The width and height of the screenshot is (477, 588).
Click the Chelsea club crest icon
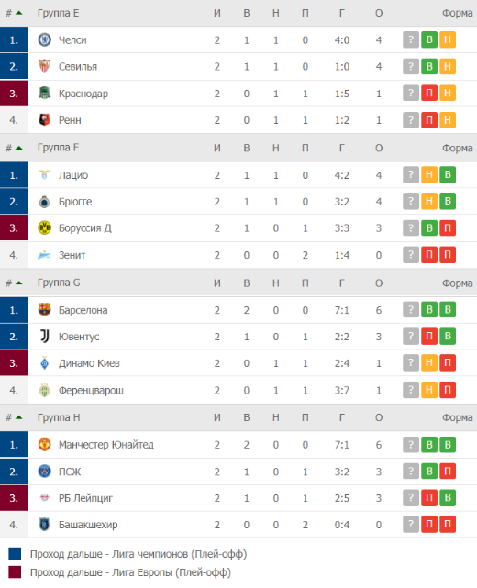tap(45, 39)
